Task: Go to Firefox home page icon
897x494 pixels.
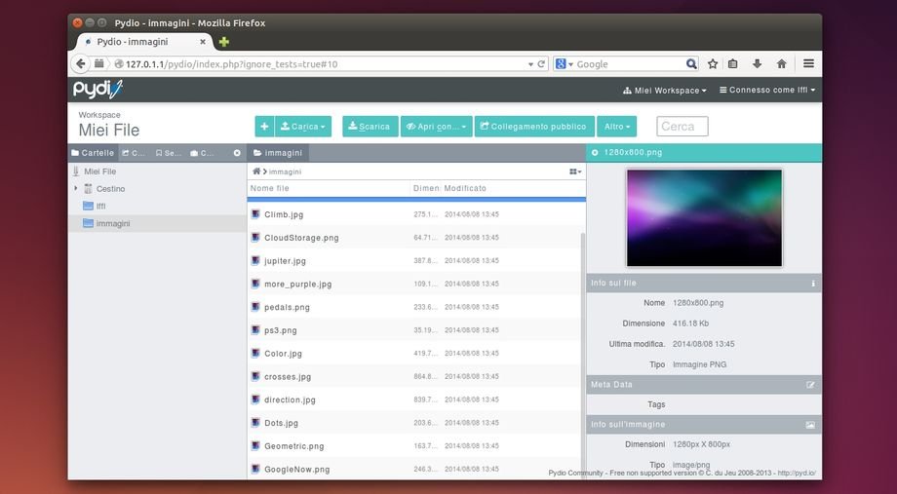Action: (781, 64)
